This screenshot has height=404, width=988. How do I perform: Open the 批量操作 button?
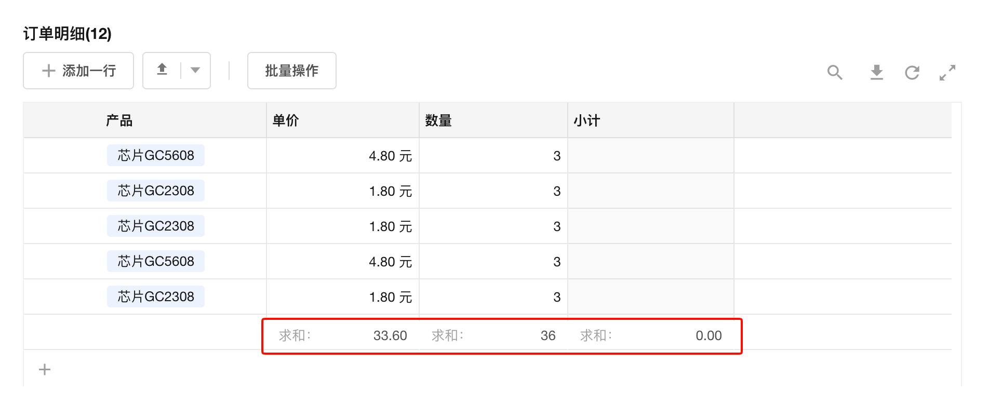291,71
